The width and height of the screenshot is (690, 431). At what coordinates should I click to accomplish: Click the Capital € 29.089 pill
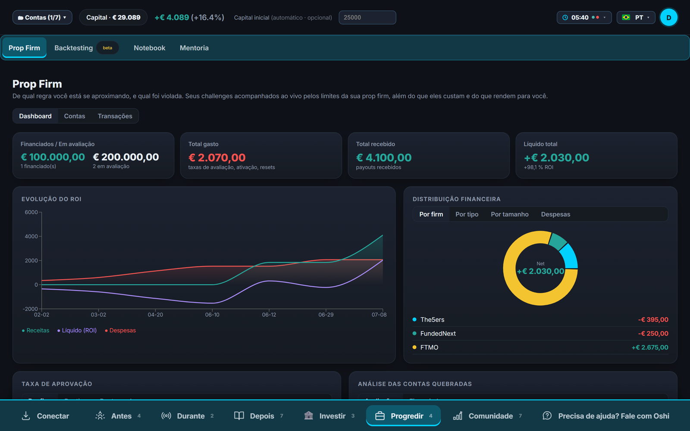(113, 18)
